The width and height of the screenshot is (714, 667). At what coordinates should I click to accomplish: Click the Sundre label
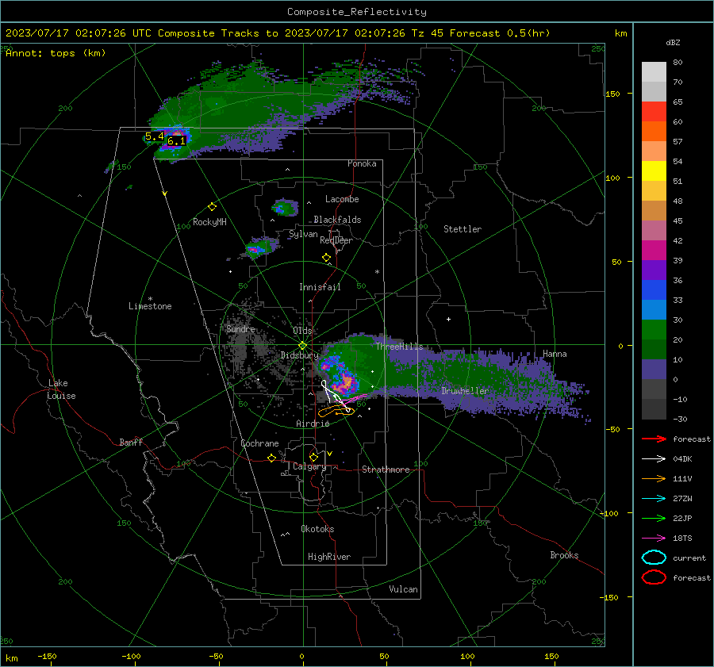pos(240,329)
